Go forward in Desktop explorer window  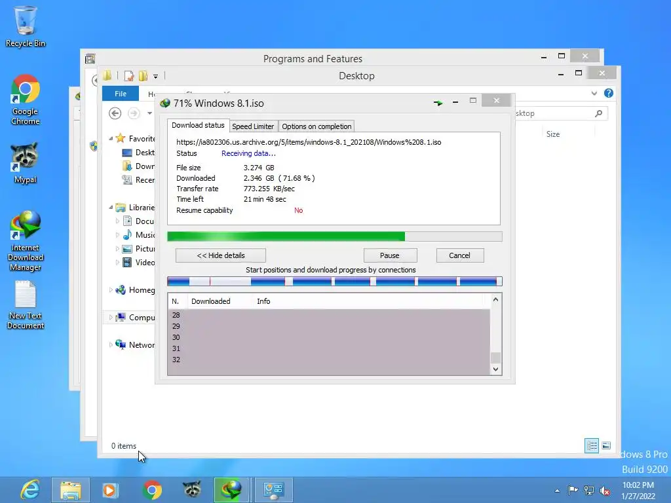click(134, 113)
